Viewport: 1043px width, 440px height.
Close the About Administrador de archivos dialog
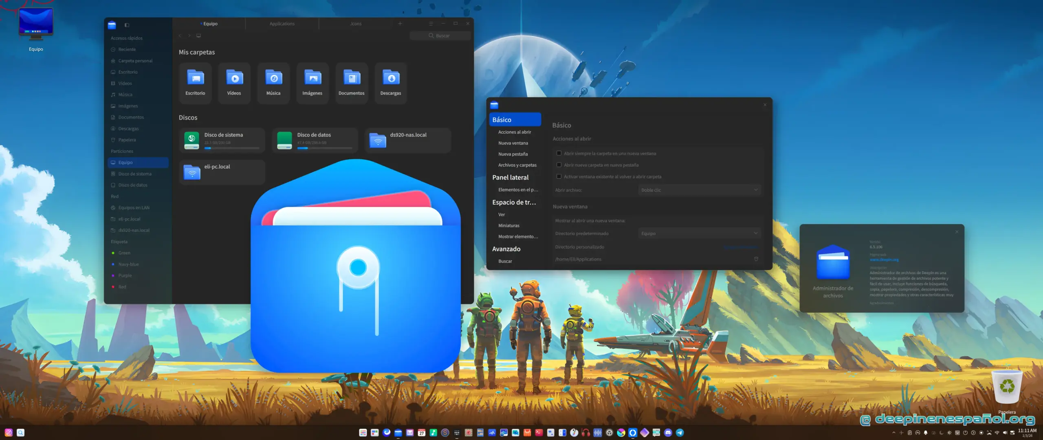957,232
